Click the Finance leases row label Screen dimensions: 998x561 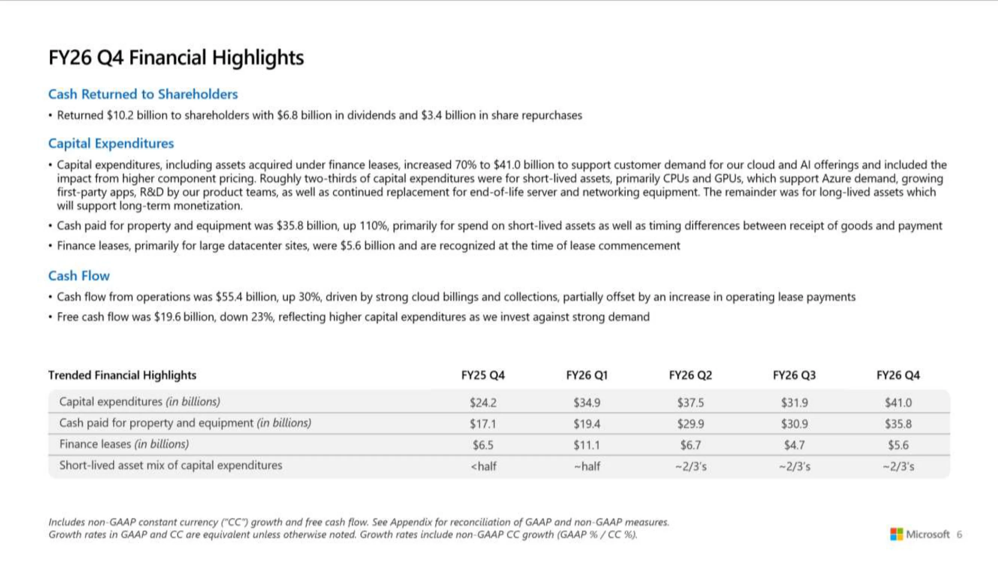(x=124, y=444)
